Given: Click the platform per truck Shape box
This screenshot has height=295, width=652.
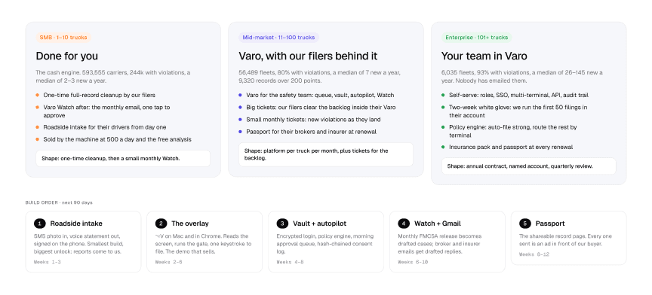Looking at the screenshot, I should (x=326, y=154).
